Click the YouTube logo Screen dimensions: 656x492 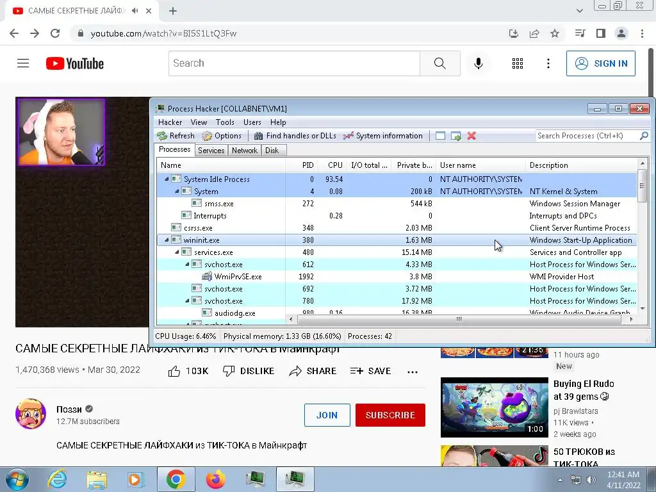75,63
